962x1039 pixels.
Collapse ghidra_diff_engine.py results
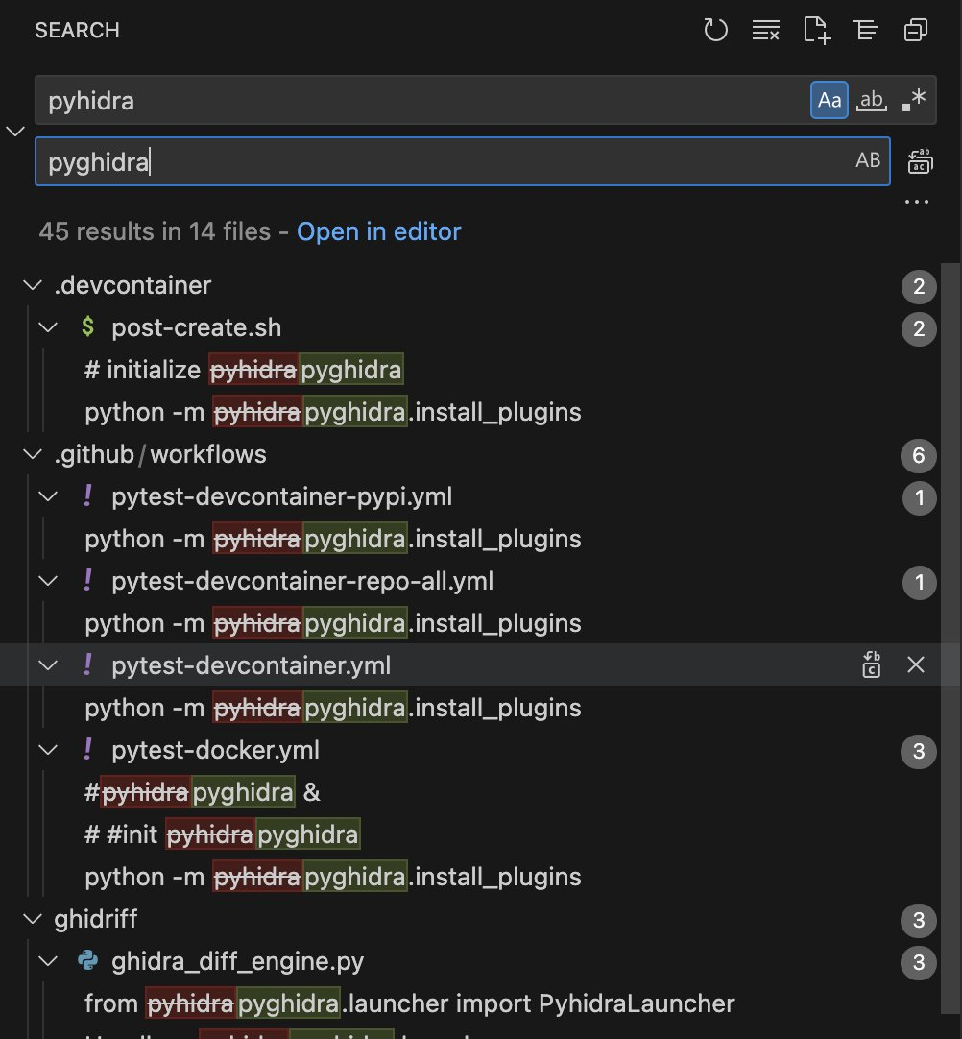point(48,961)
